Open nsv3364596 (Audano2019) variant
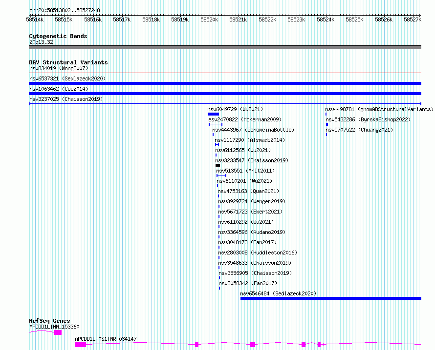The image size is (435, 350). pos(252,232)
